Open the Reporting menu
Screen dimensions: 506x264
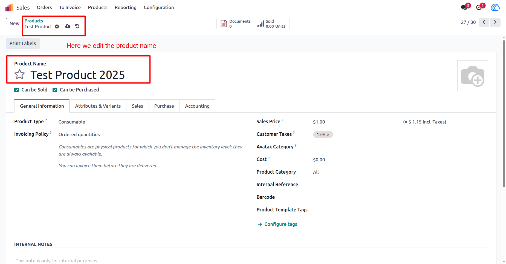[126, 7]
